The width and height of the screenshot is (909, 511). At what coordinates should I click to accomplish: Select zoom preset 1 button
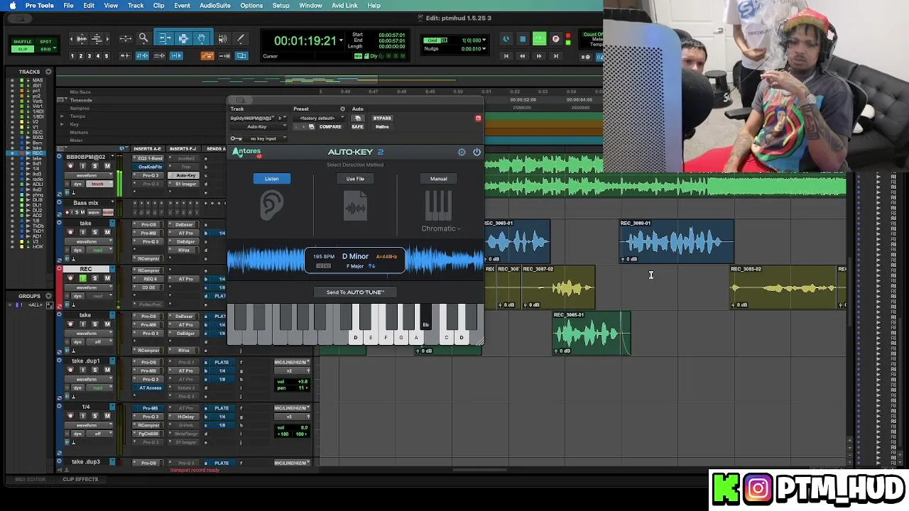pos(72,56)
